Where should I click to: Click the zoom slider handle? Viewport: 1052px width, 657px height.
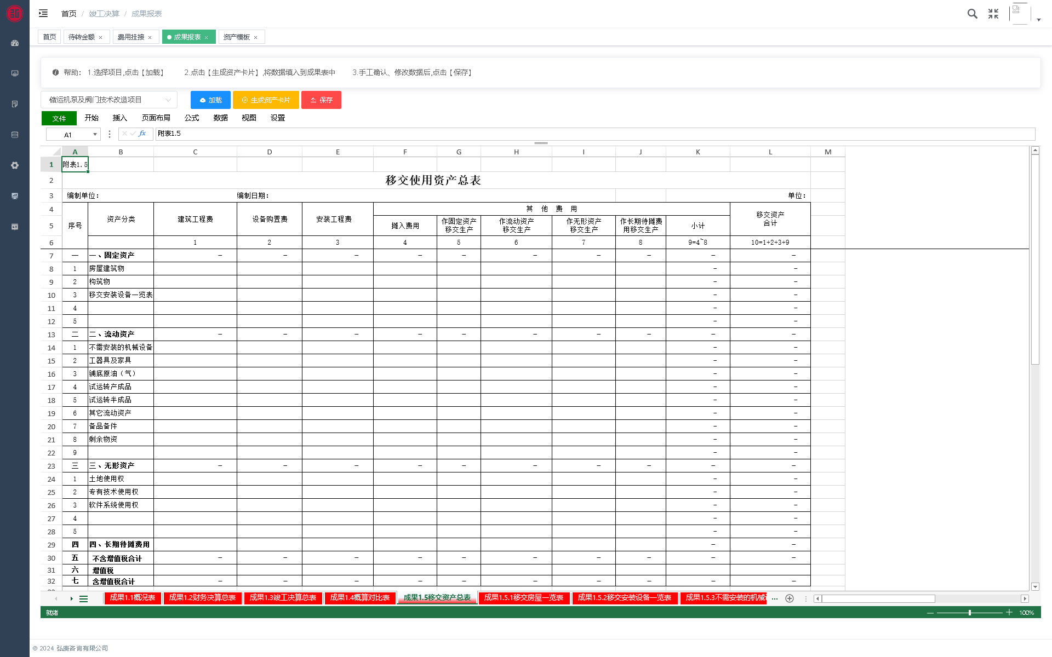point(970,613)
